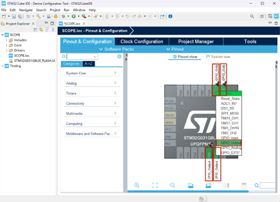The width and height of the screenshot is (280, 202).
Task: Expand the Multimedia category
Action: (91, 114)
